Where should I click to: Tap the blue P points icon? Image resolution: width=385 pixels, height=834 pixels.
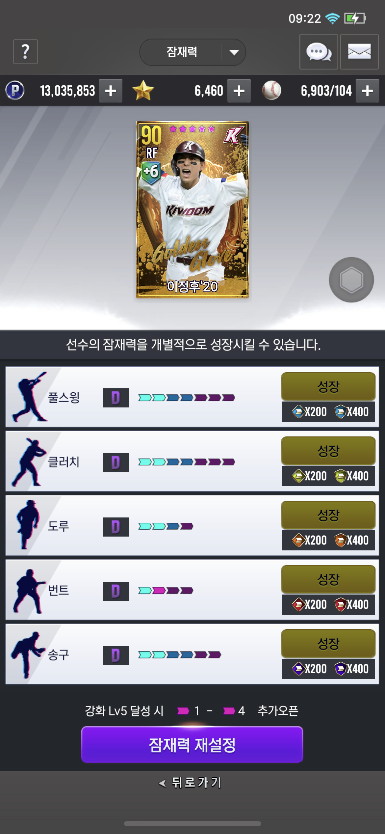pos(15,91)
